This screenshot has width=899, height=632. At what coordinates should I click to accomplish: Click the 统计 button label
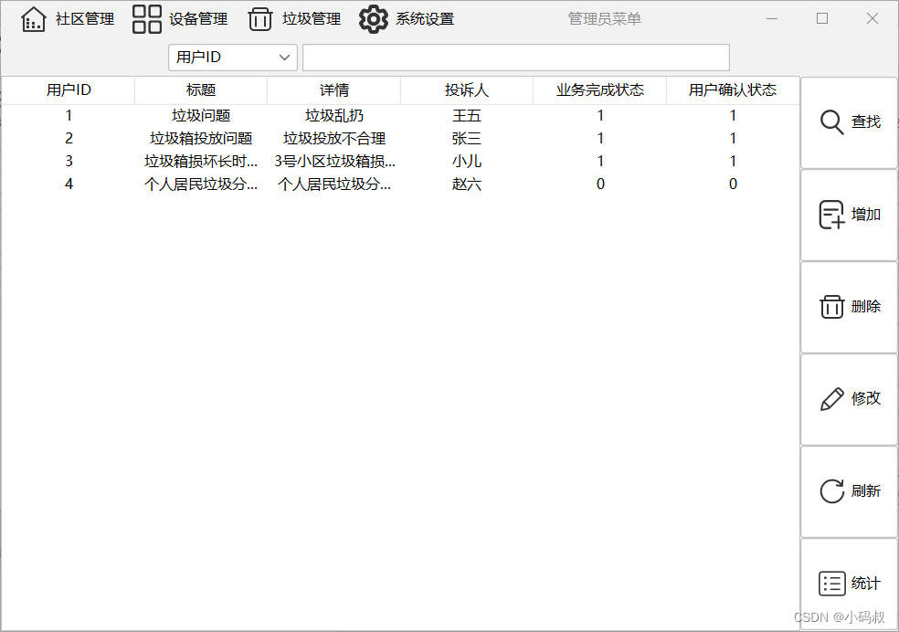click(866, 584)
